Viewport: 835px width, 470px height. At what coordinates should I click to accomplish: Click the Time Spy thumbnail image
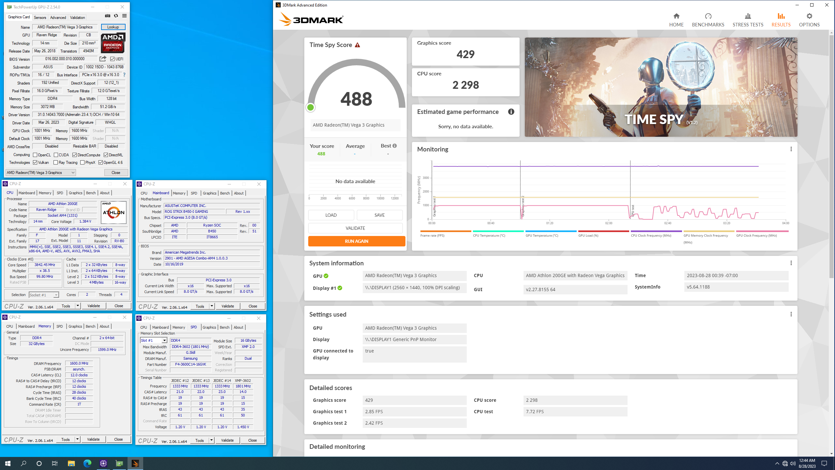661,87
